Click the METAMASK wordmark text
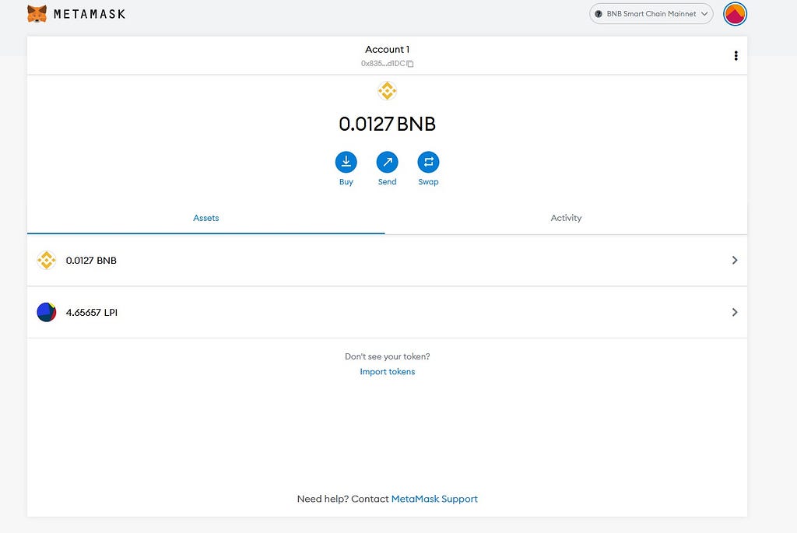 90,14
